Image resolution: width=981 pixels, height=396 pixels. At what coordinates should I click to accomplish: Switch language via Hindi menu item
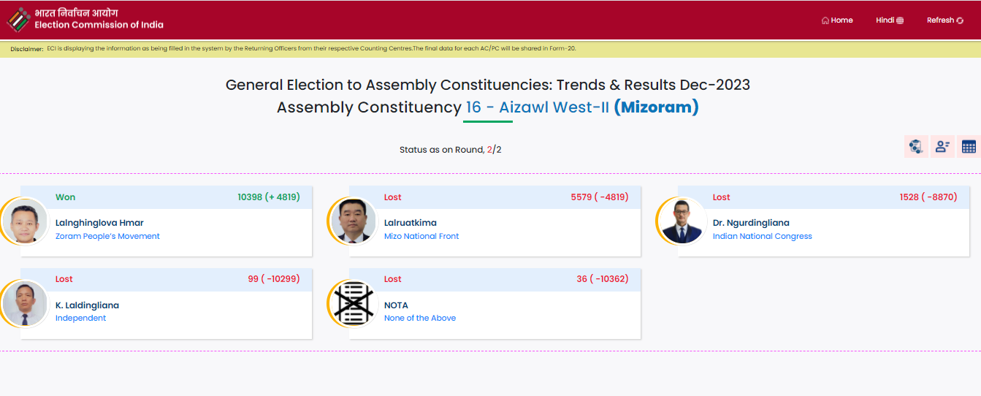885,20
